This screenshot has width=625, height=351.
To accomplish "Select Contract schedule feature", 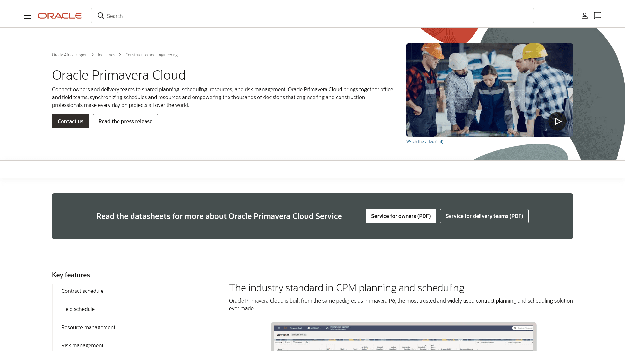I will [82, 291].
